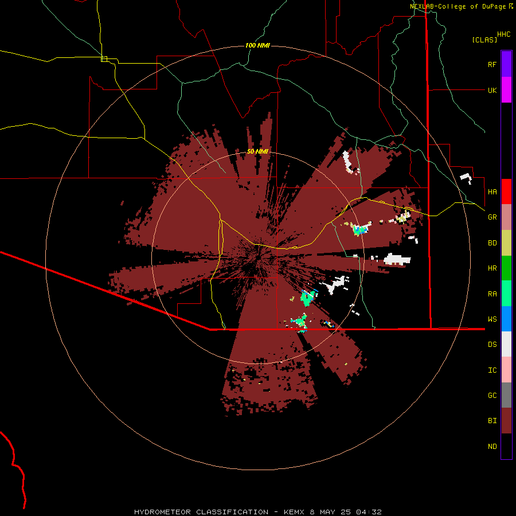This screenshot has width=516, height=516.
Task: Click the ND legend label
Action: (492, 447)
